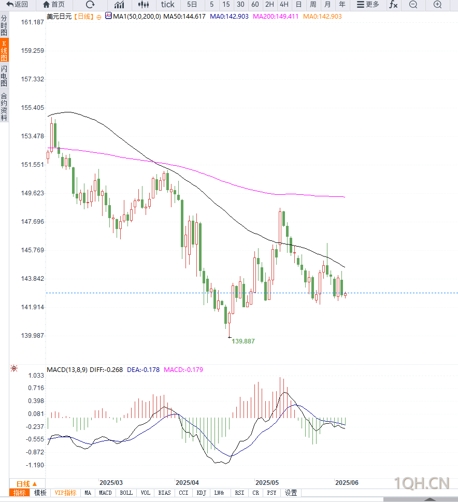458x502 pixels.
Task: Go to 首页 home page
Action: coord(54,5)
